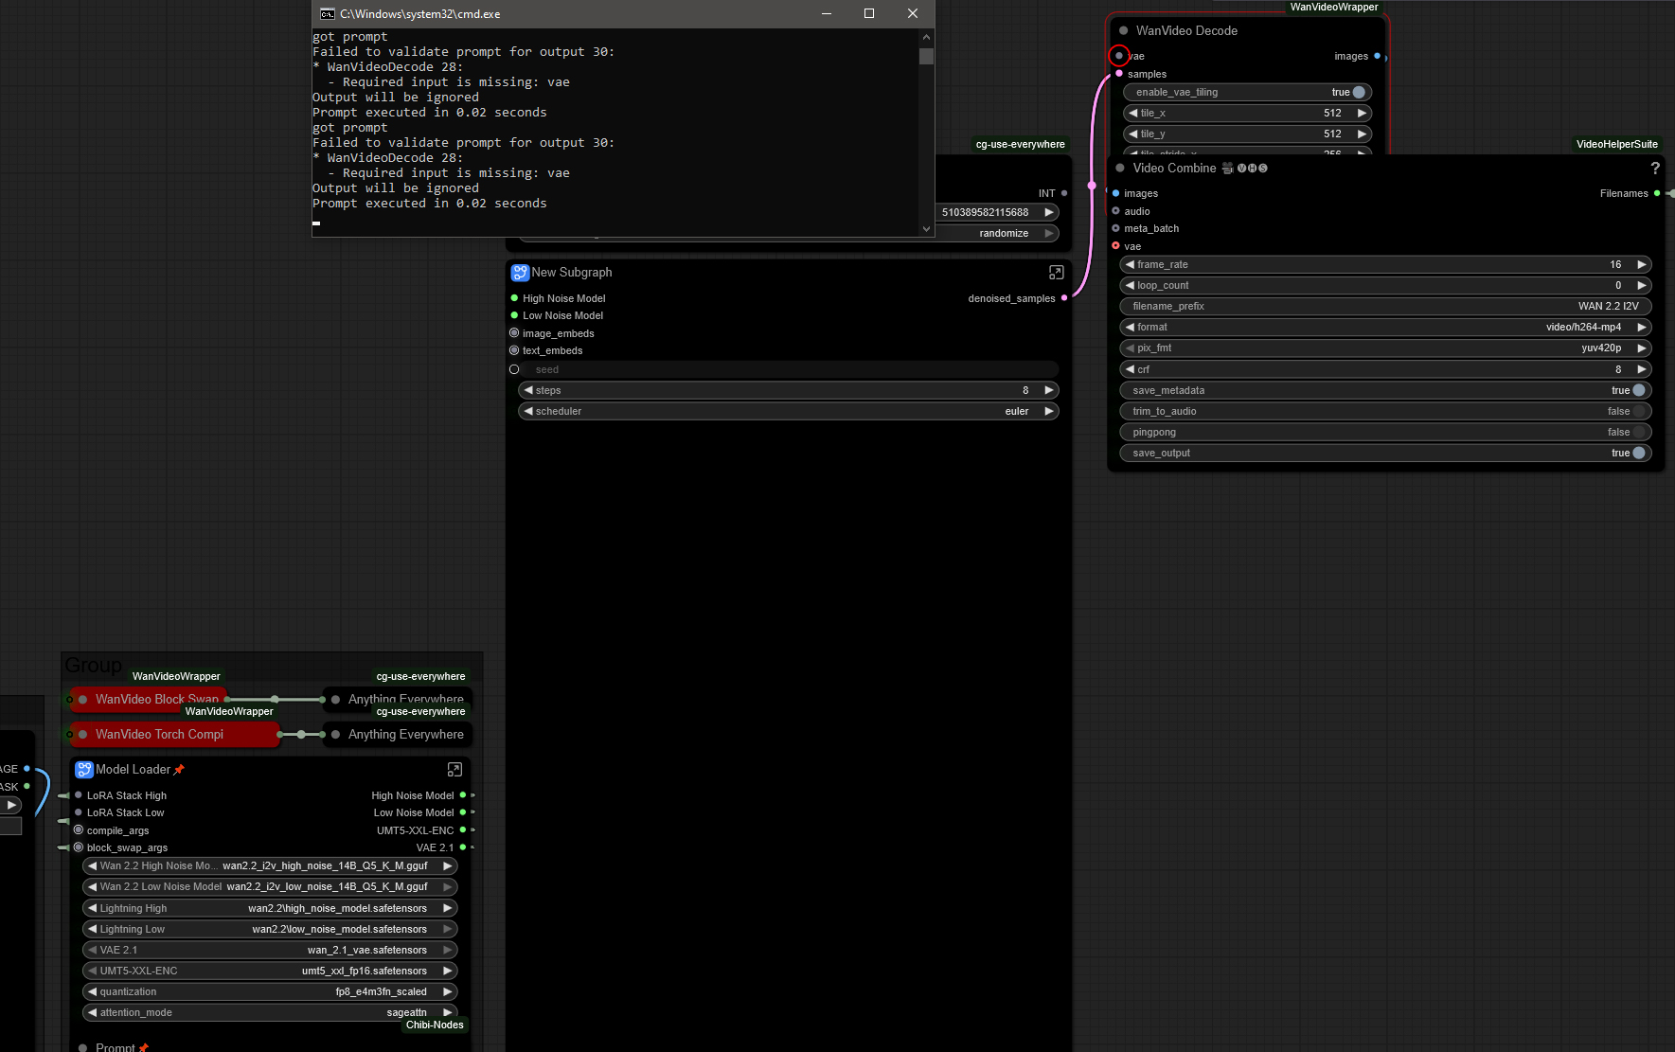The height and width of the screenshot is (1052, 1675).
Task: Select the WanVideo Torch Compile node title
Action: (159, 734)
